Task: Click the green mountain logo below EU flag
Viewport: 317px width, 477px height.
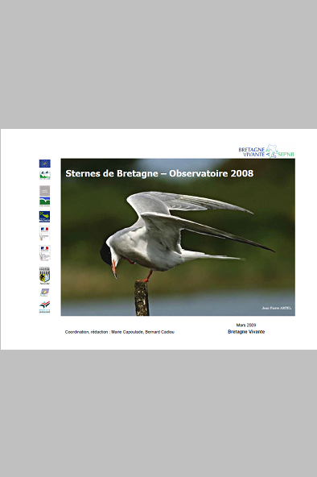Action: tap(44, 175)
